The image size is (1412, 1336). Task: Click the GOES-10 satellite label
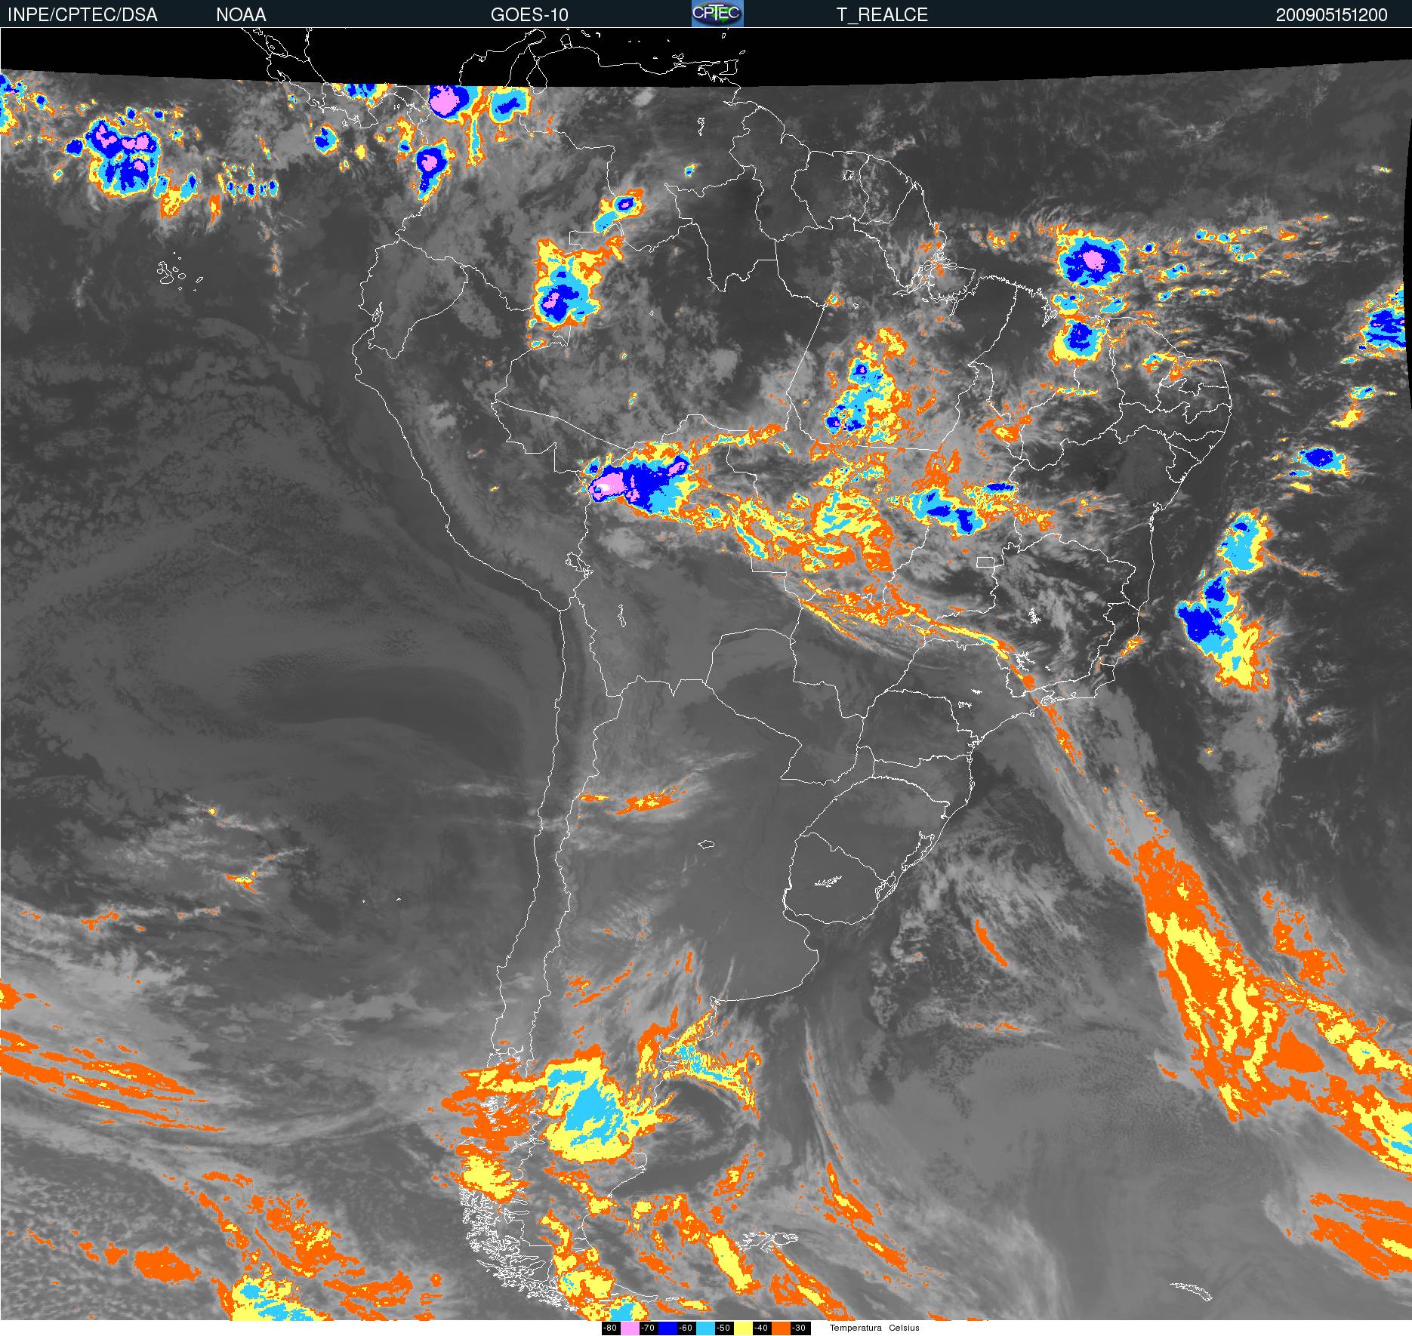529,15
